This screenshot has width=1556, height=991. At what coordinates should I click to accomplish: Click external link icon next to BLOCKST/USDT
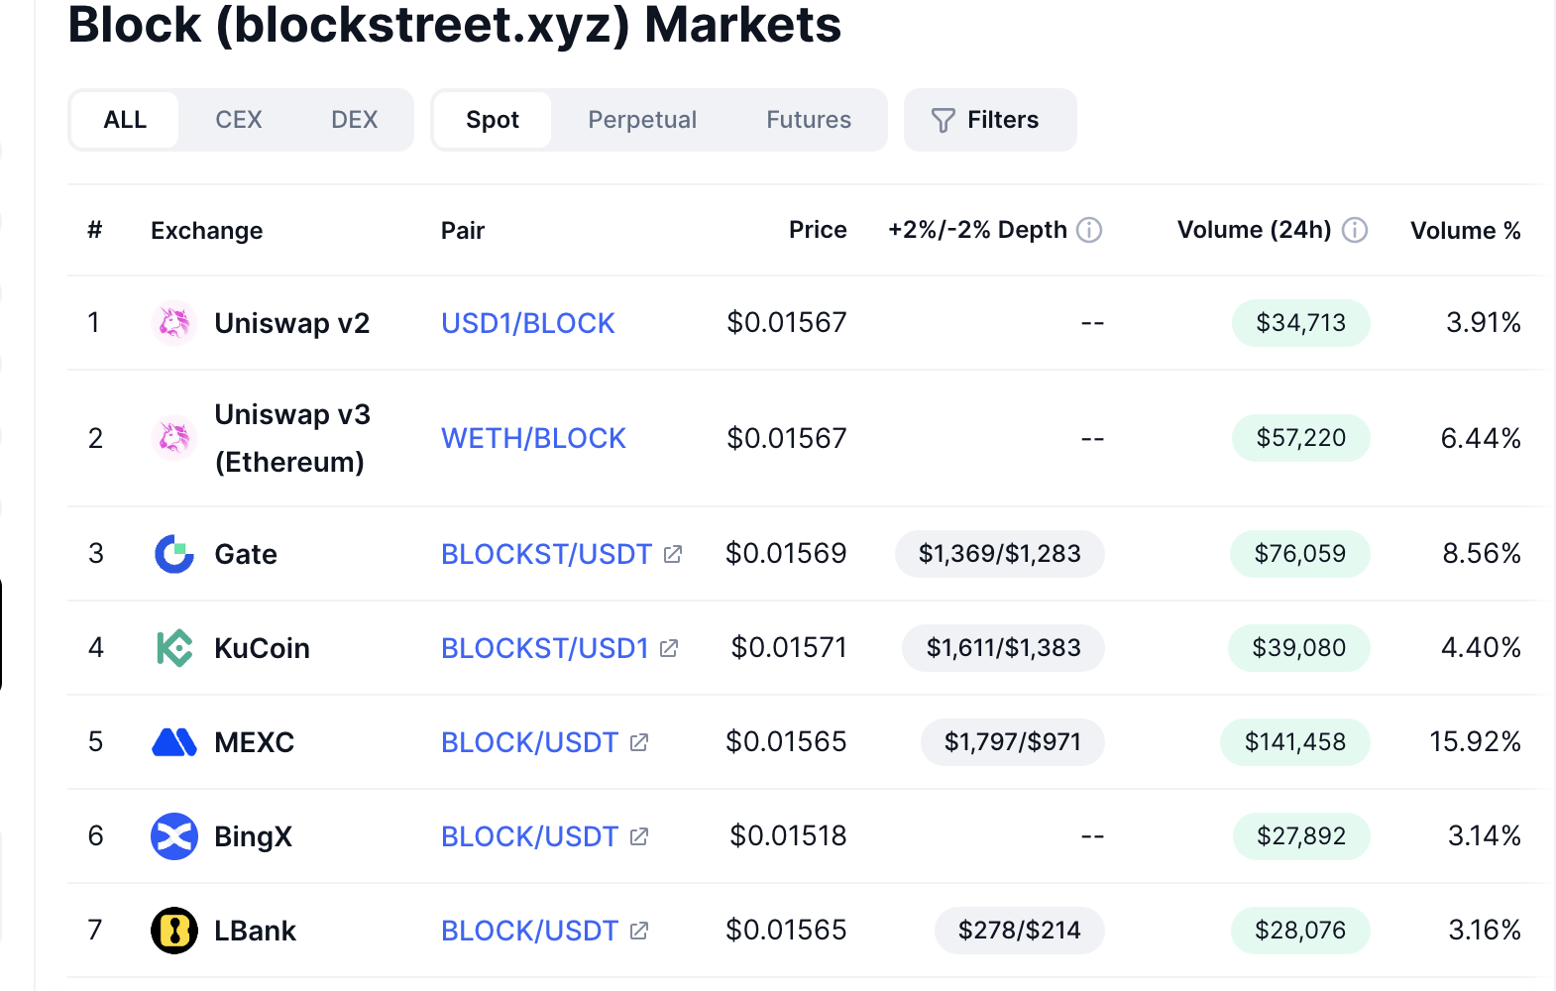coord(673,554)
